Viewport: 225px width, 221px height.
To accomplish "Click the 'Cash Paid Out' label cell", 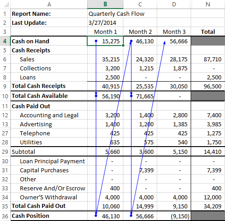I will (x=49, y=106).
